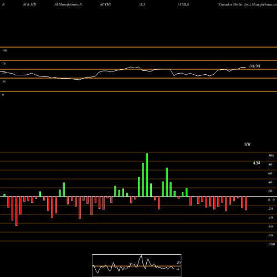Click the SI(TM) header label
The width and height of the screenshot is (277, 277).
(105, 4)
